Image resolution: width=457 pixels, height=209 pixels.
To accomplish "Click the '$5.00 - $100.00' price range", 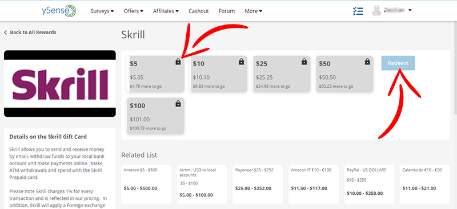I will (196, 195).
